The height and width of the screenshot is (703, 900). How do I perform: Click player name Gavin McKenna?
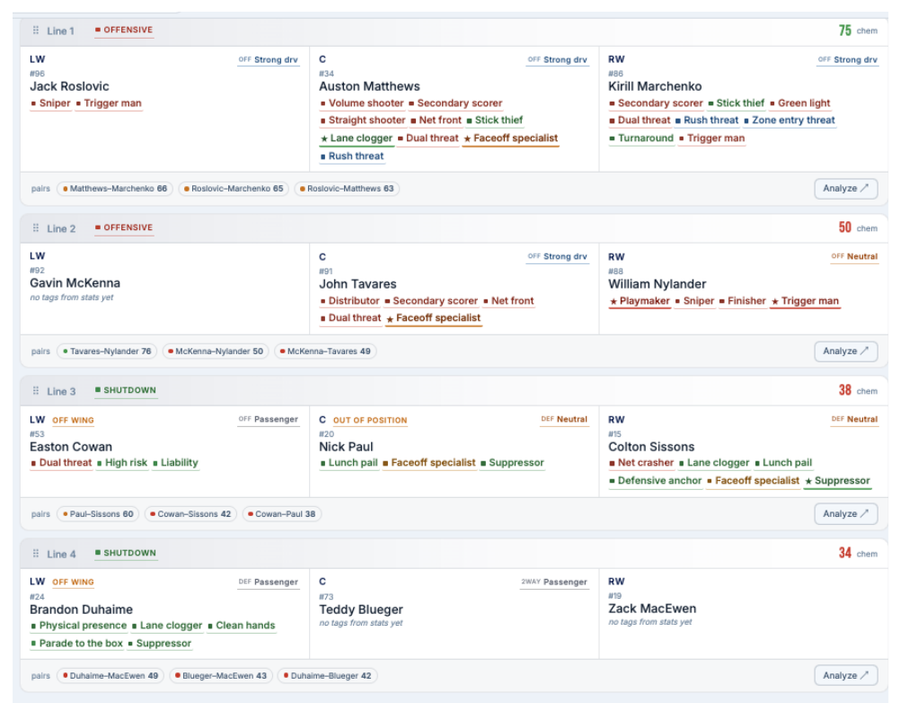75,283
